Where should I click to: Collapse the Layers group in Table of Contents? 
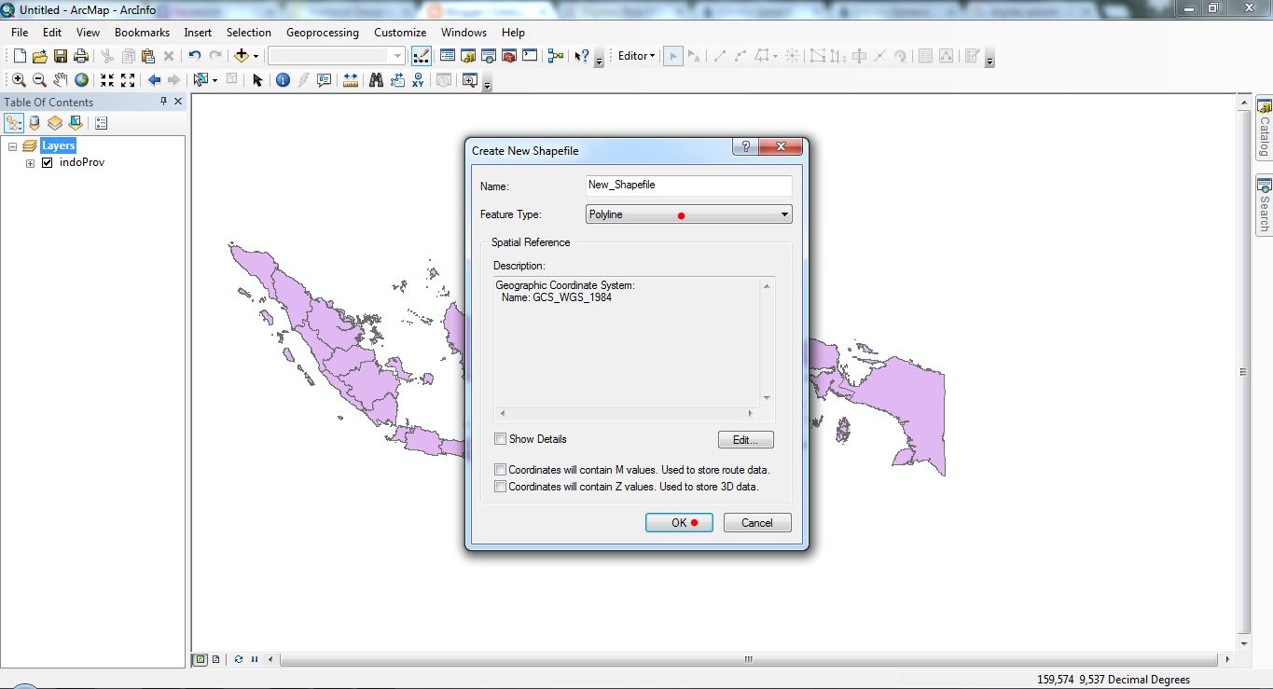tap(12, 145)
